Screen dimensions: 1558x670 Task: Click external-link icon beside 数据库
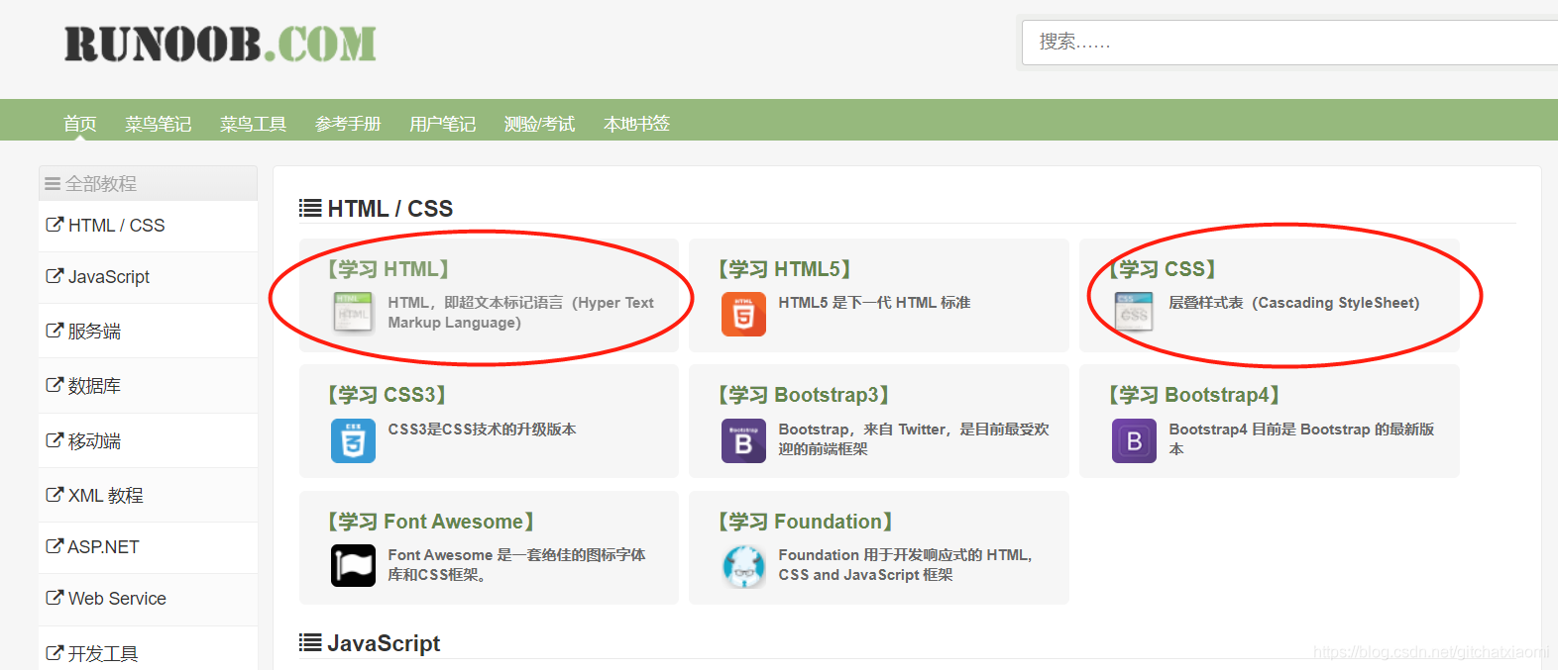point(55,385)
